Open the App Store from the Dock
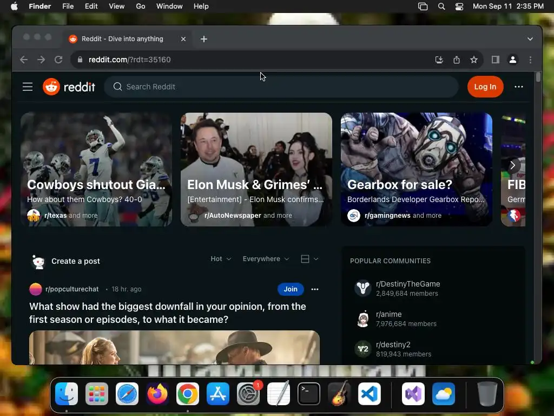554x416 pixels. coord(218,394)
